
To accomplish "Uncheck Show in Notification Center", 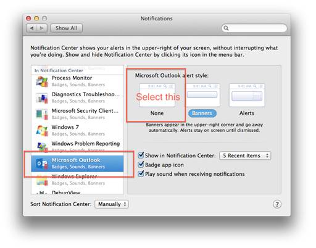I will click(141, 155).
